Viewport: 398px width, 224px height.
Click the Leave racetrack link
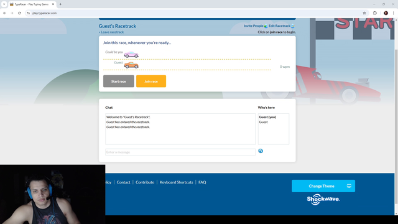pos(111,32)
